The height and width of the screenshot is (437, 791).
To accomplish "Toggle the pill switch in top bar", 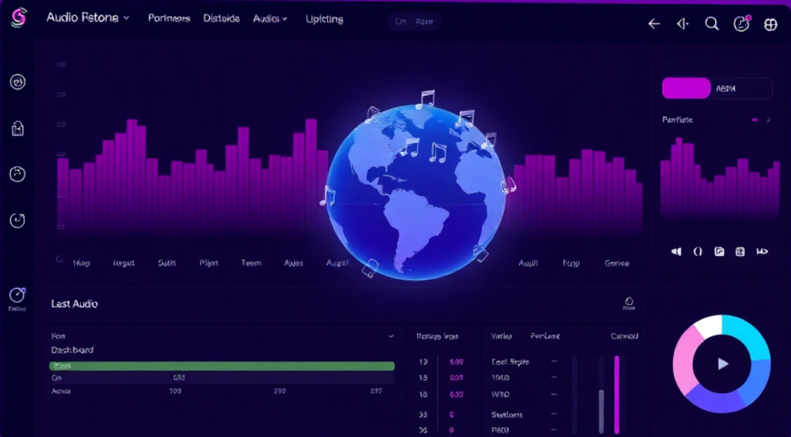I will click(414, 21).
